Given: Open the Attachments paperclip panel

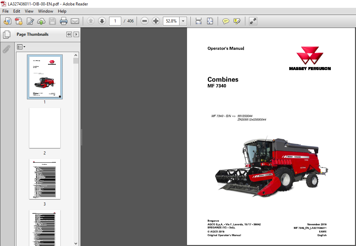Looking at the screenshot, I should 6,49.
